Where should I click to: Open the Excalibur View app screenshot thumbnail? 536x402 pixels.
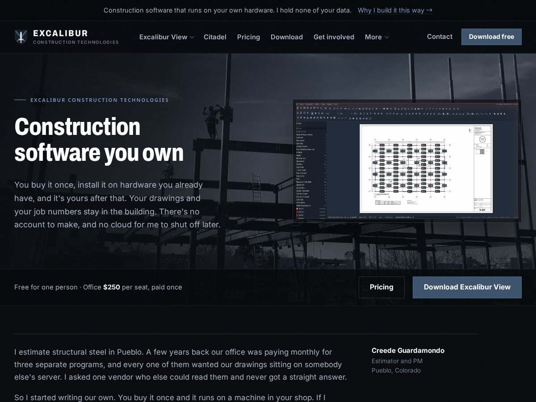click(x=407, y=161)
